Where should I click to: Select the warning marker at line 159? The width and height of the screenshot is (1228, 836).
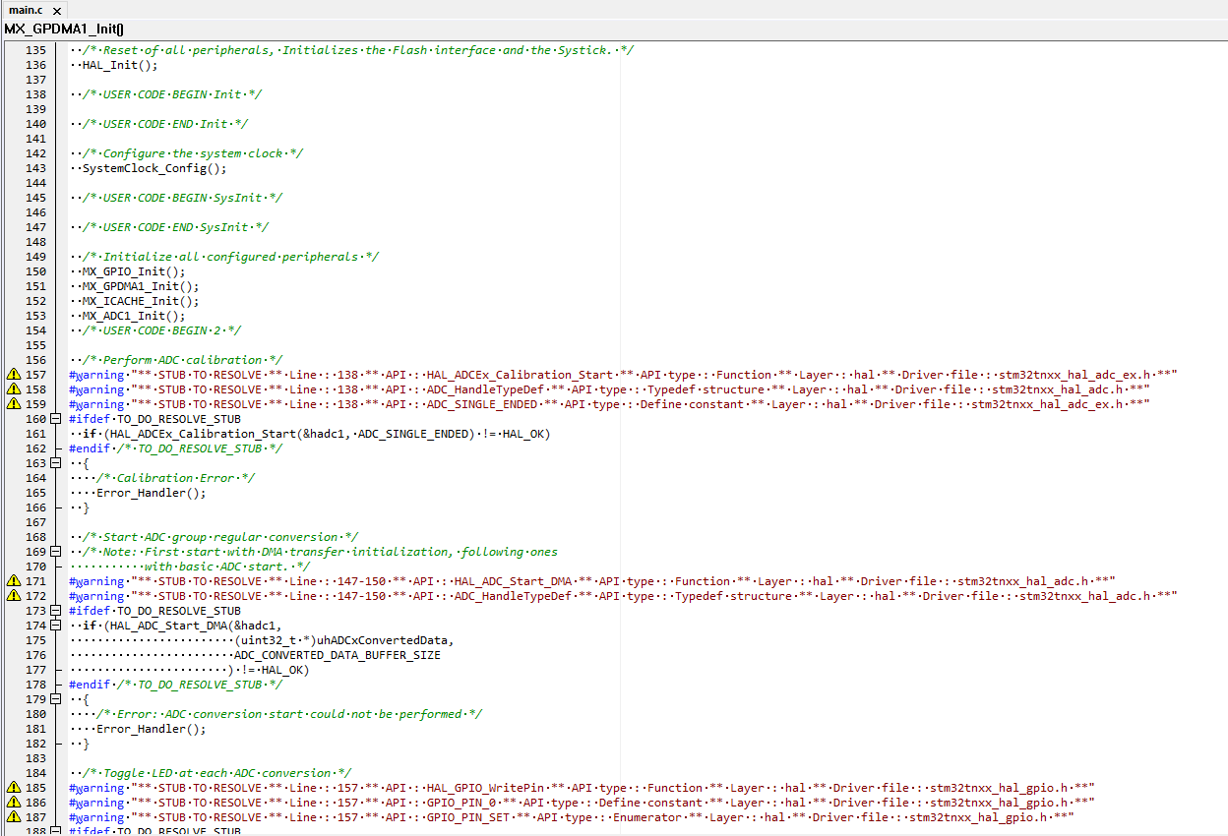click(x=14, y=404)
